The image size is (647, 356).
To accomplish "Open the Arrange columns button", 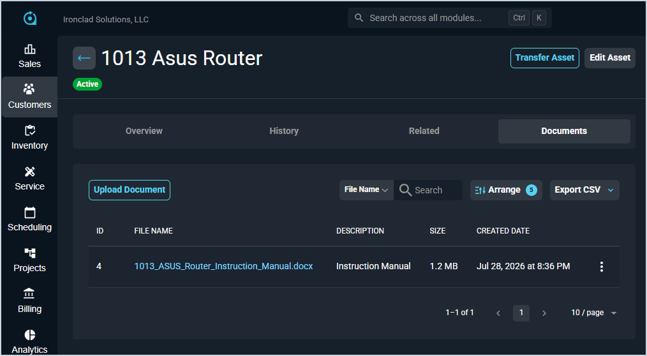I will point(506,190).
